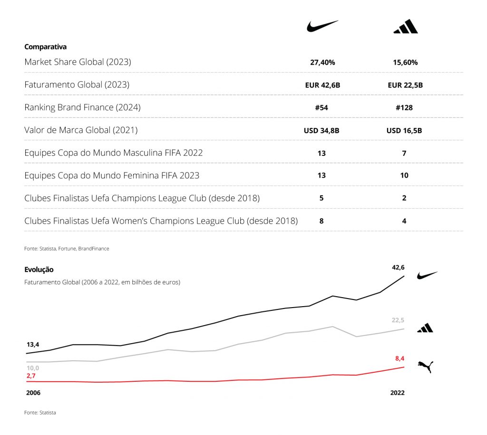Click the "Comparativa" section heading
Screen dimensions: 487x435
45,47
